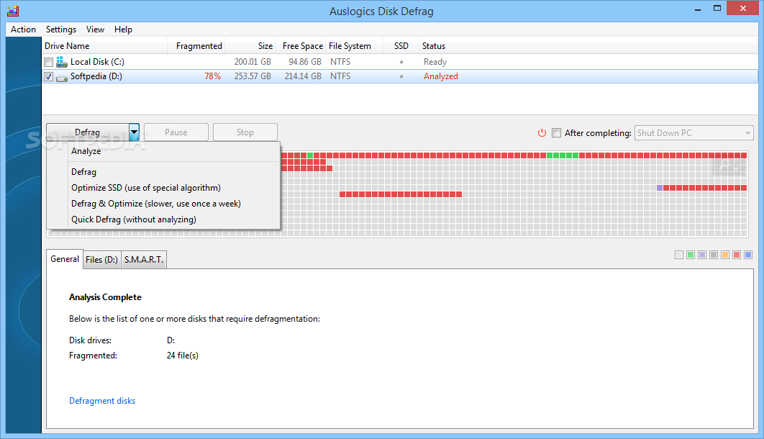Click the gray legend swatch
Screen dimensions: 764x439
[714, 255]
